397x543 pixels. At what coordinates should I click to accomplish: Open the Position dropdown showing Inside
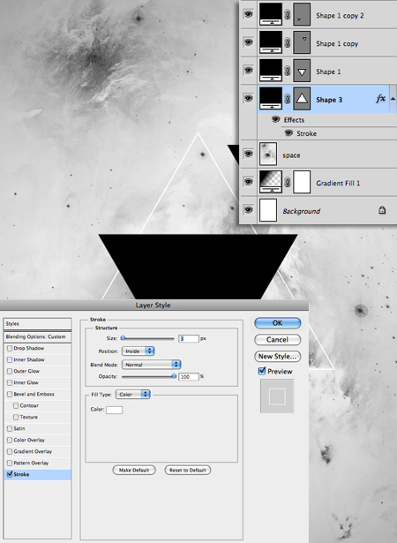point(139,351)
